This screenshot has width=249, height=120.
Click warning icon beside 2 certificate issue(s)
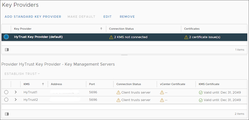click(186, 37)
